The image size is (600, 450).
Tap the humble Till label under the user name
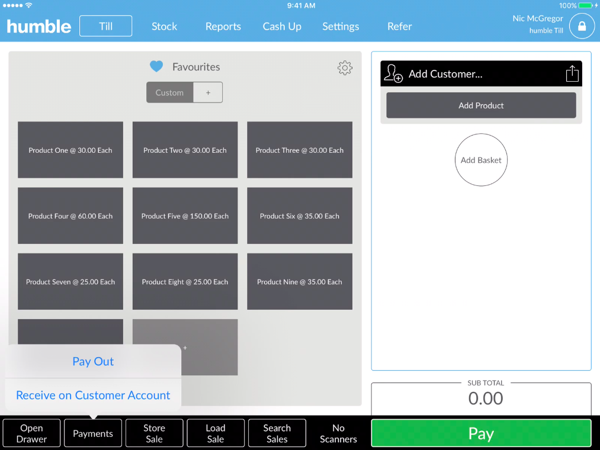point(546,31)
